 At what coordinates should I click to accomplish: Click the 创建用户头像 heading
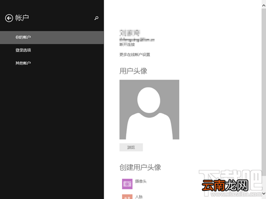(140, 167)
